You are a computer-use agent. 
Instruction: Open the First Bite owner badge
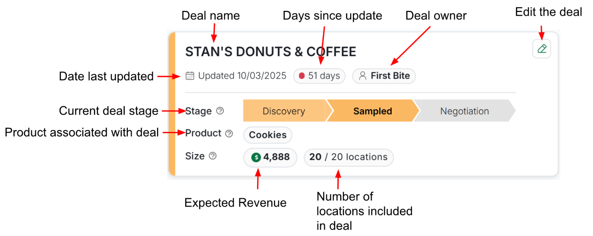click(384, 76)
